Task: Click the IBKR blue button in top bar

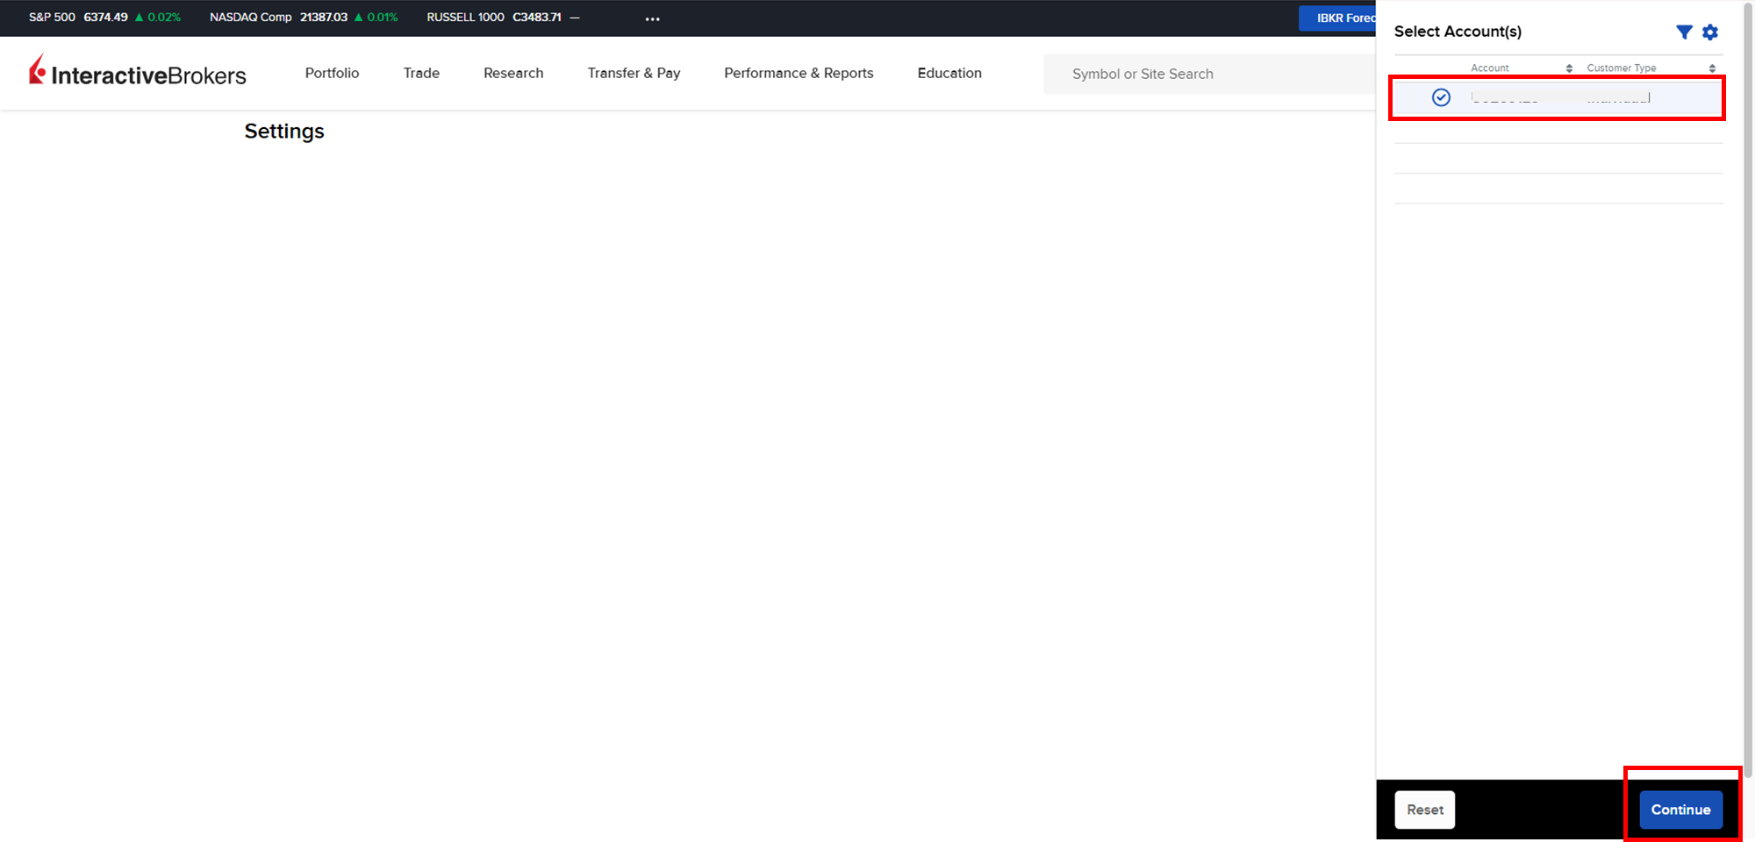Action: [x=1337, y=18]
